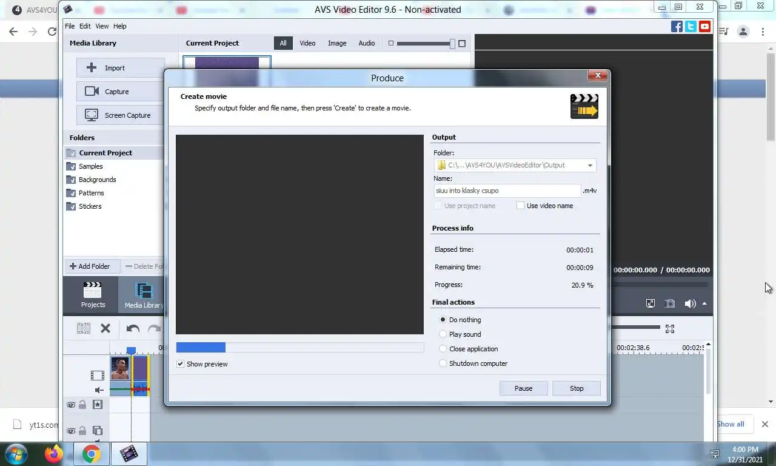The height and width of the screenshot is (466, 776).
Task: Expand volume options arrow beside speaker
Action: tap(704, 303)
